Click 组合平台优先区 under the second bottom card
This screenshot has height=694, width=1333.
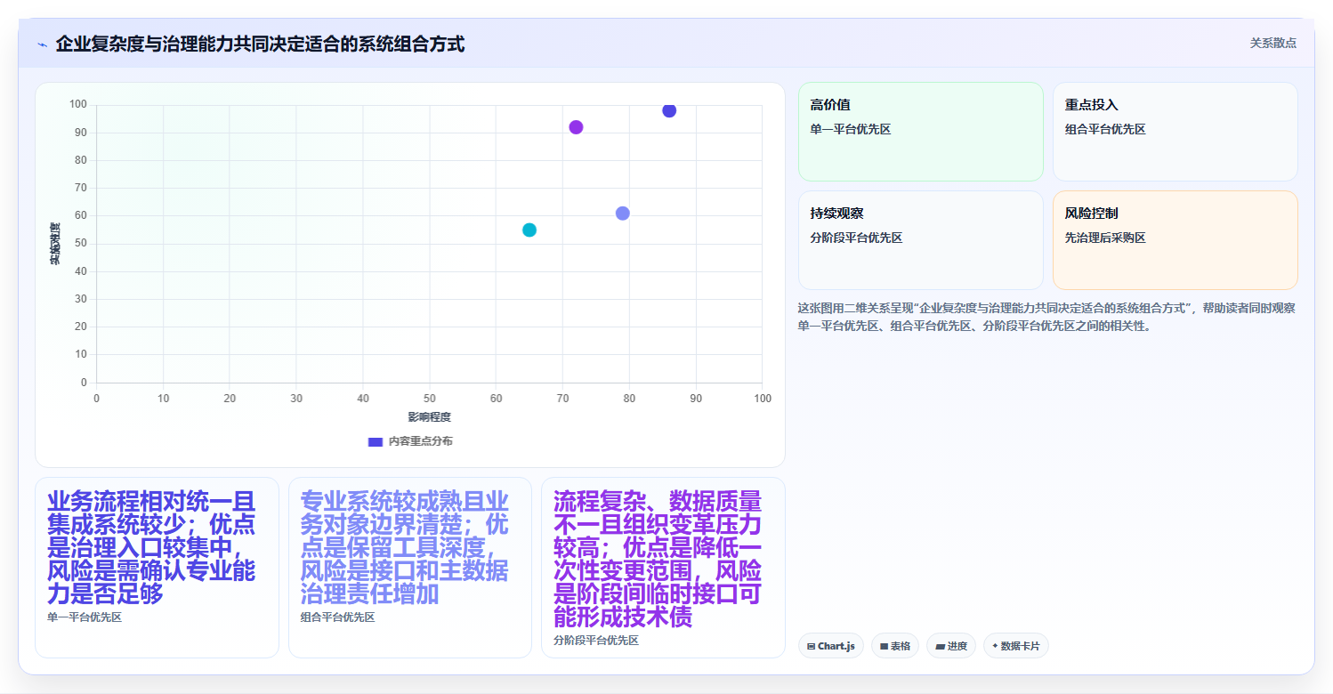point(338,617)
